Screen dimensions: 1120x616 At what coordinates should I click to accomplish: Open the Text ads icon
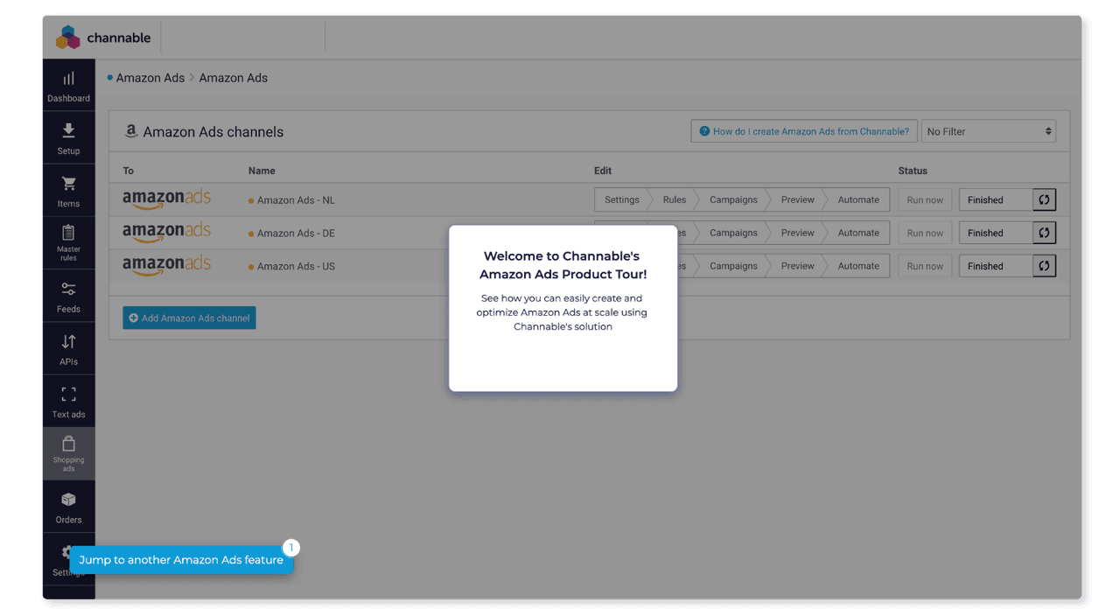(68, 394)
